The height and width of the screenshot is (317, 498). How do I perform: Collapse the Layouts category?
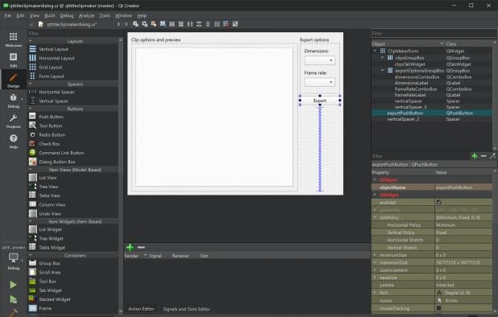tap(31, 41)
